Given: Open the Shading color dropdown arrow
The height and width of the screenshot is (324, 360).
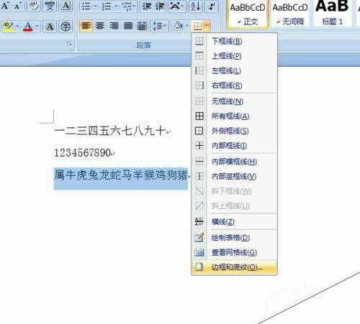Looking at the screenshot, I should point(187,26).
